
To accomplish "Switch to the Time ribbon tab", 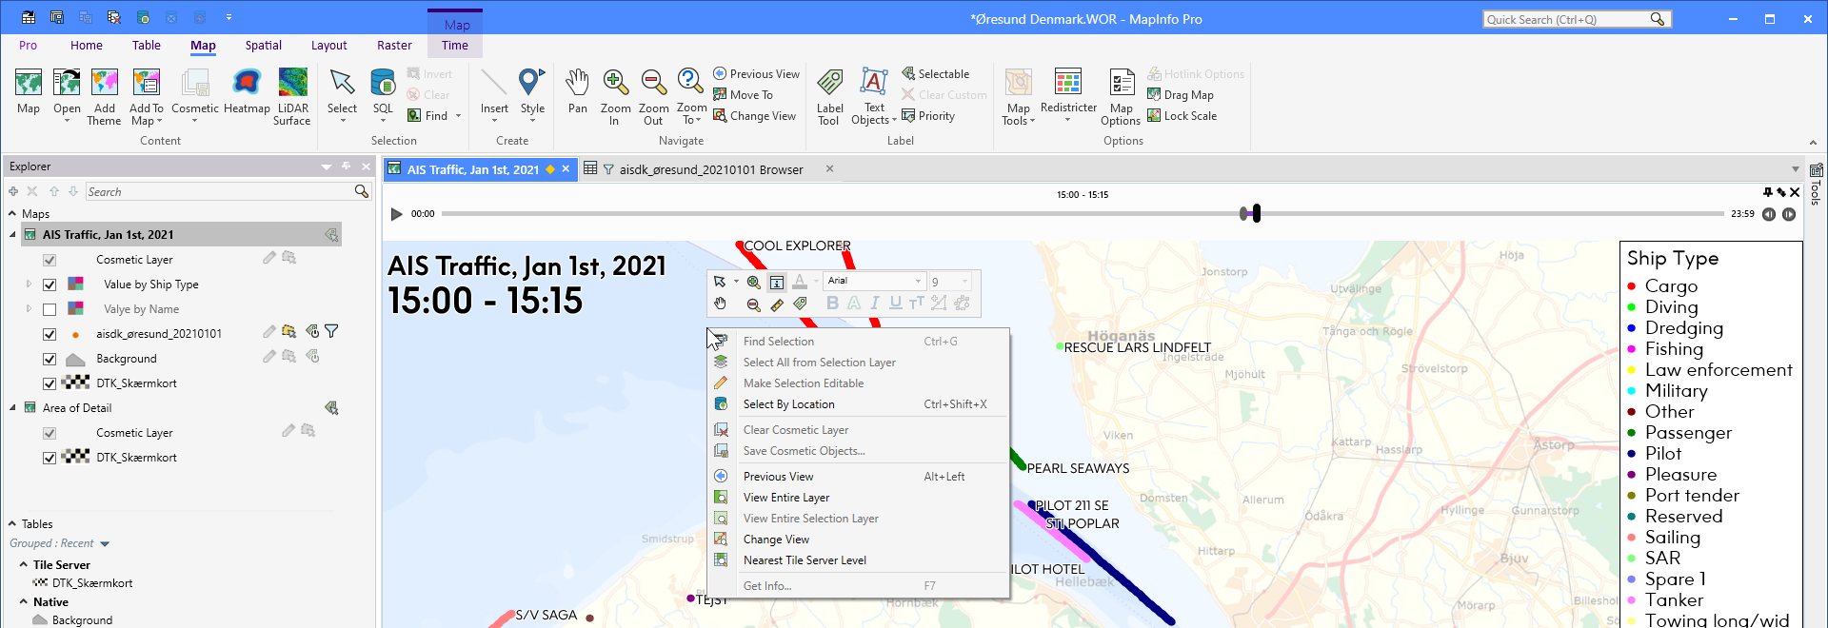I will coord(454,45).
